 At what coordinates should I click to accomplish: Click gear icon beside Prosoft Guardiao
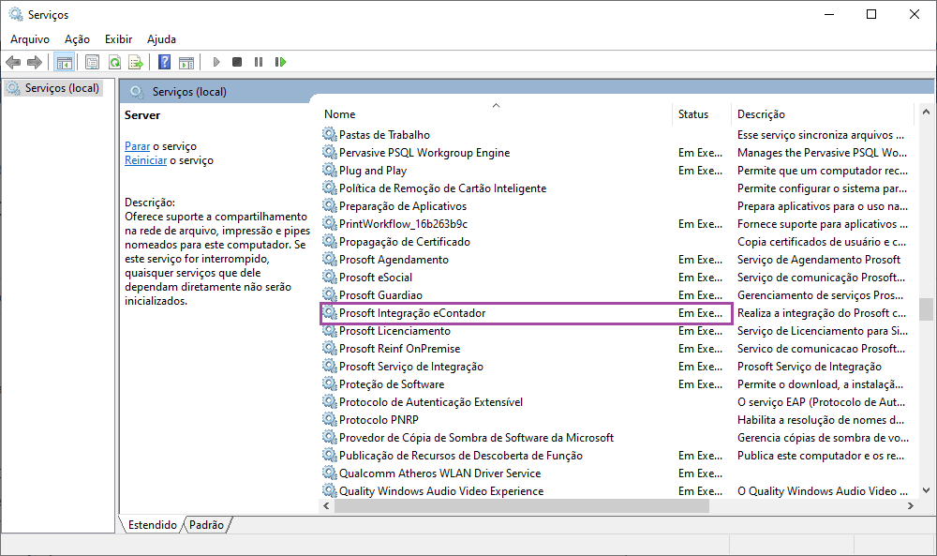coord(329,294)
